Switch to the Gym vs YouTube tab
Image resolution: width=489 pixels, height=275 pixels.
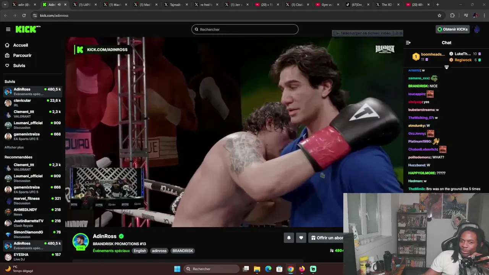pyautogui.click(x=327, y=5)
